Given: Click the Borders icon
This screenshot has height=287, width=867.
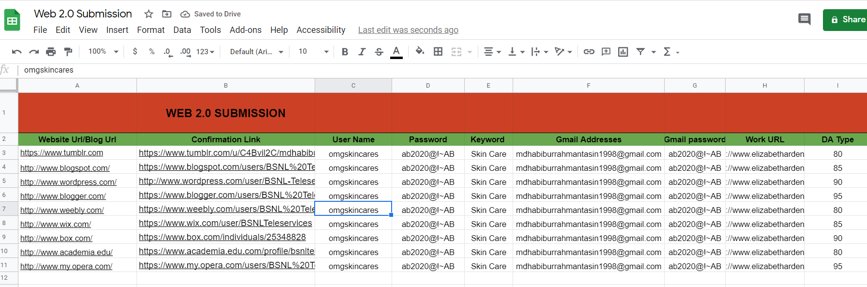Looking at the screenshot, I should point(438,52).
